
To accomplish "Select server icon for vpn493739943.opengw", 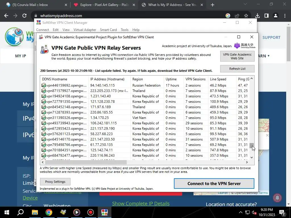I will point(43,123).
